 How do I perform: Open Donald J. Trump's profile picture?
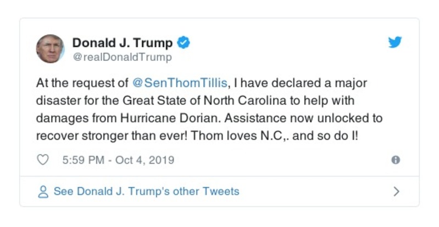tap(50, 48)
